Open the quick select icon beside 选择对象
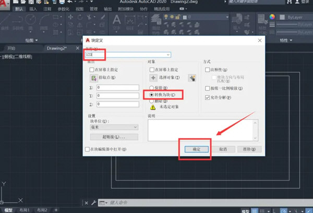Viewport: 313px width, 213px height. tap(192, 78)
